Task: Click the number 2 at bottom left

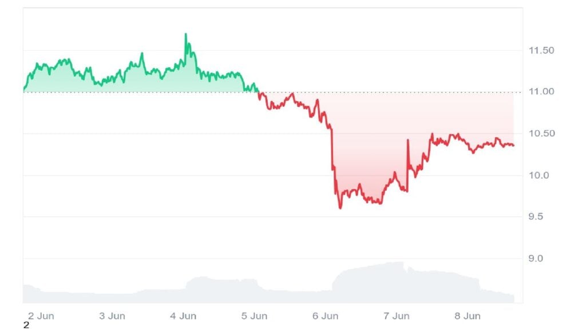Action: pyautogui.click(x=26, y=326)
